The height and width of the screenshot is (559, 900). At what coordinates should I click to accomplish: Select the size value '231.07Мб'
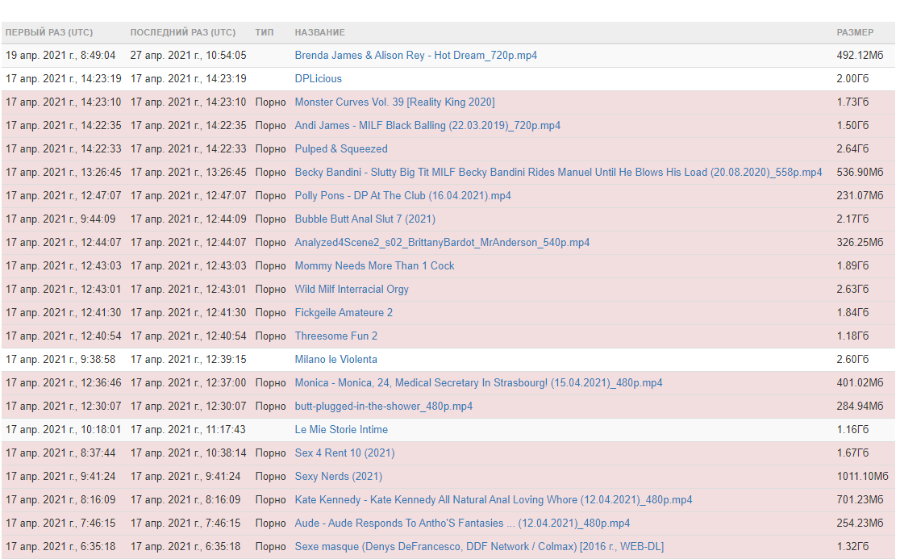point(860,196)
